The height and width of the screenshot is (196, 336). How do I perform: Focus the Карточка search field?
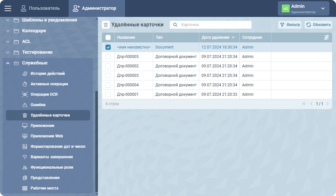click(214, 25)
